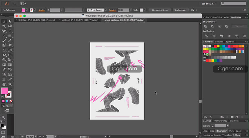Select the Hand tool
This screenshot has width=249, height=138.
4,84
